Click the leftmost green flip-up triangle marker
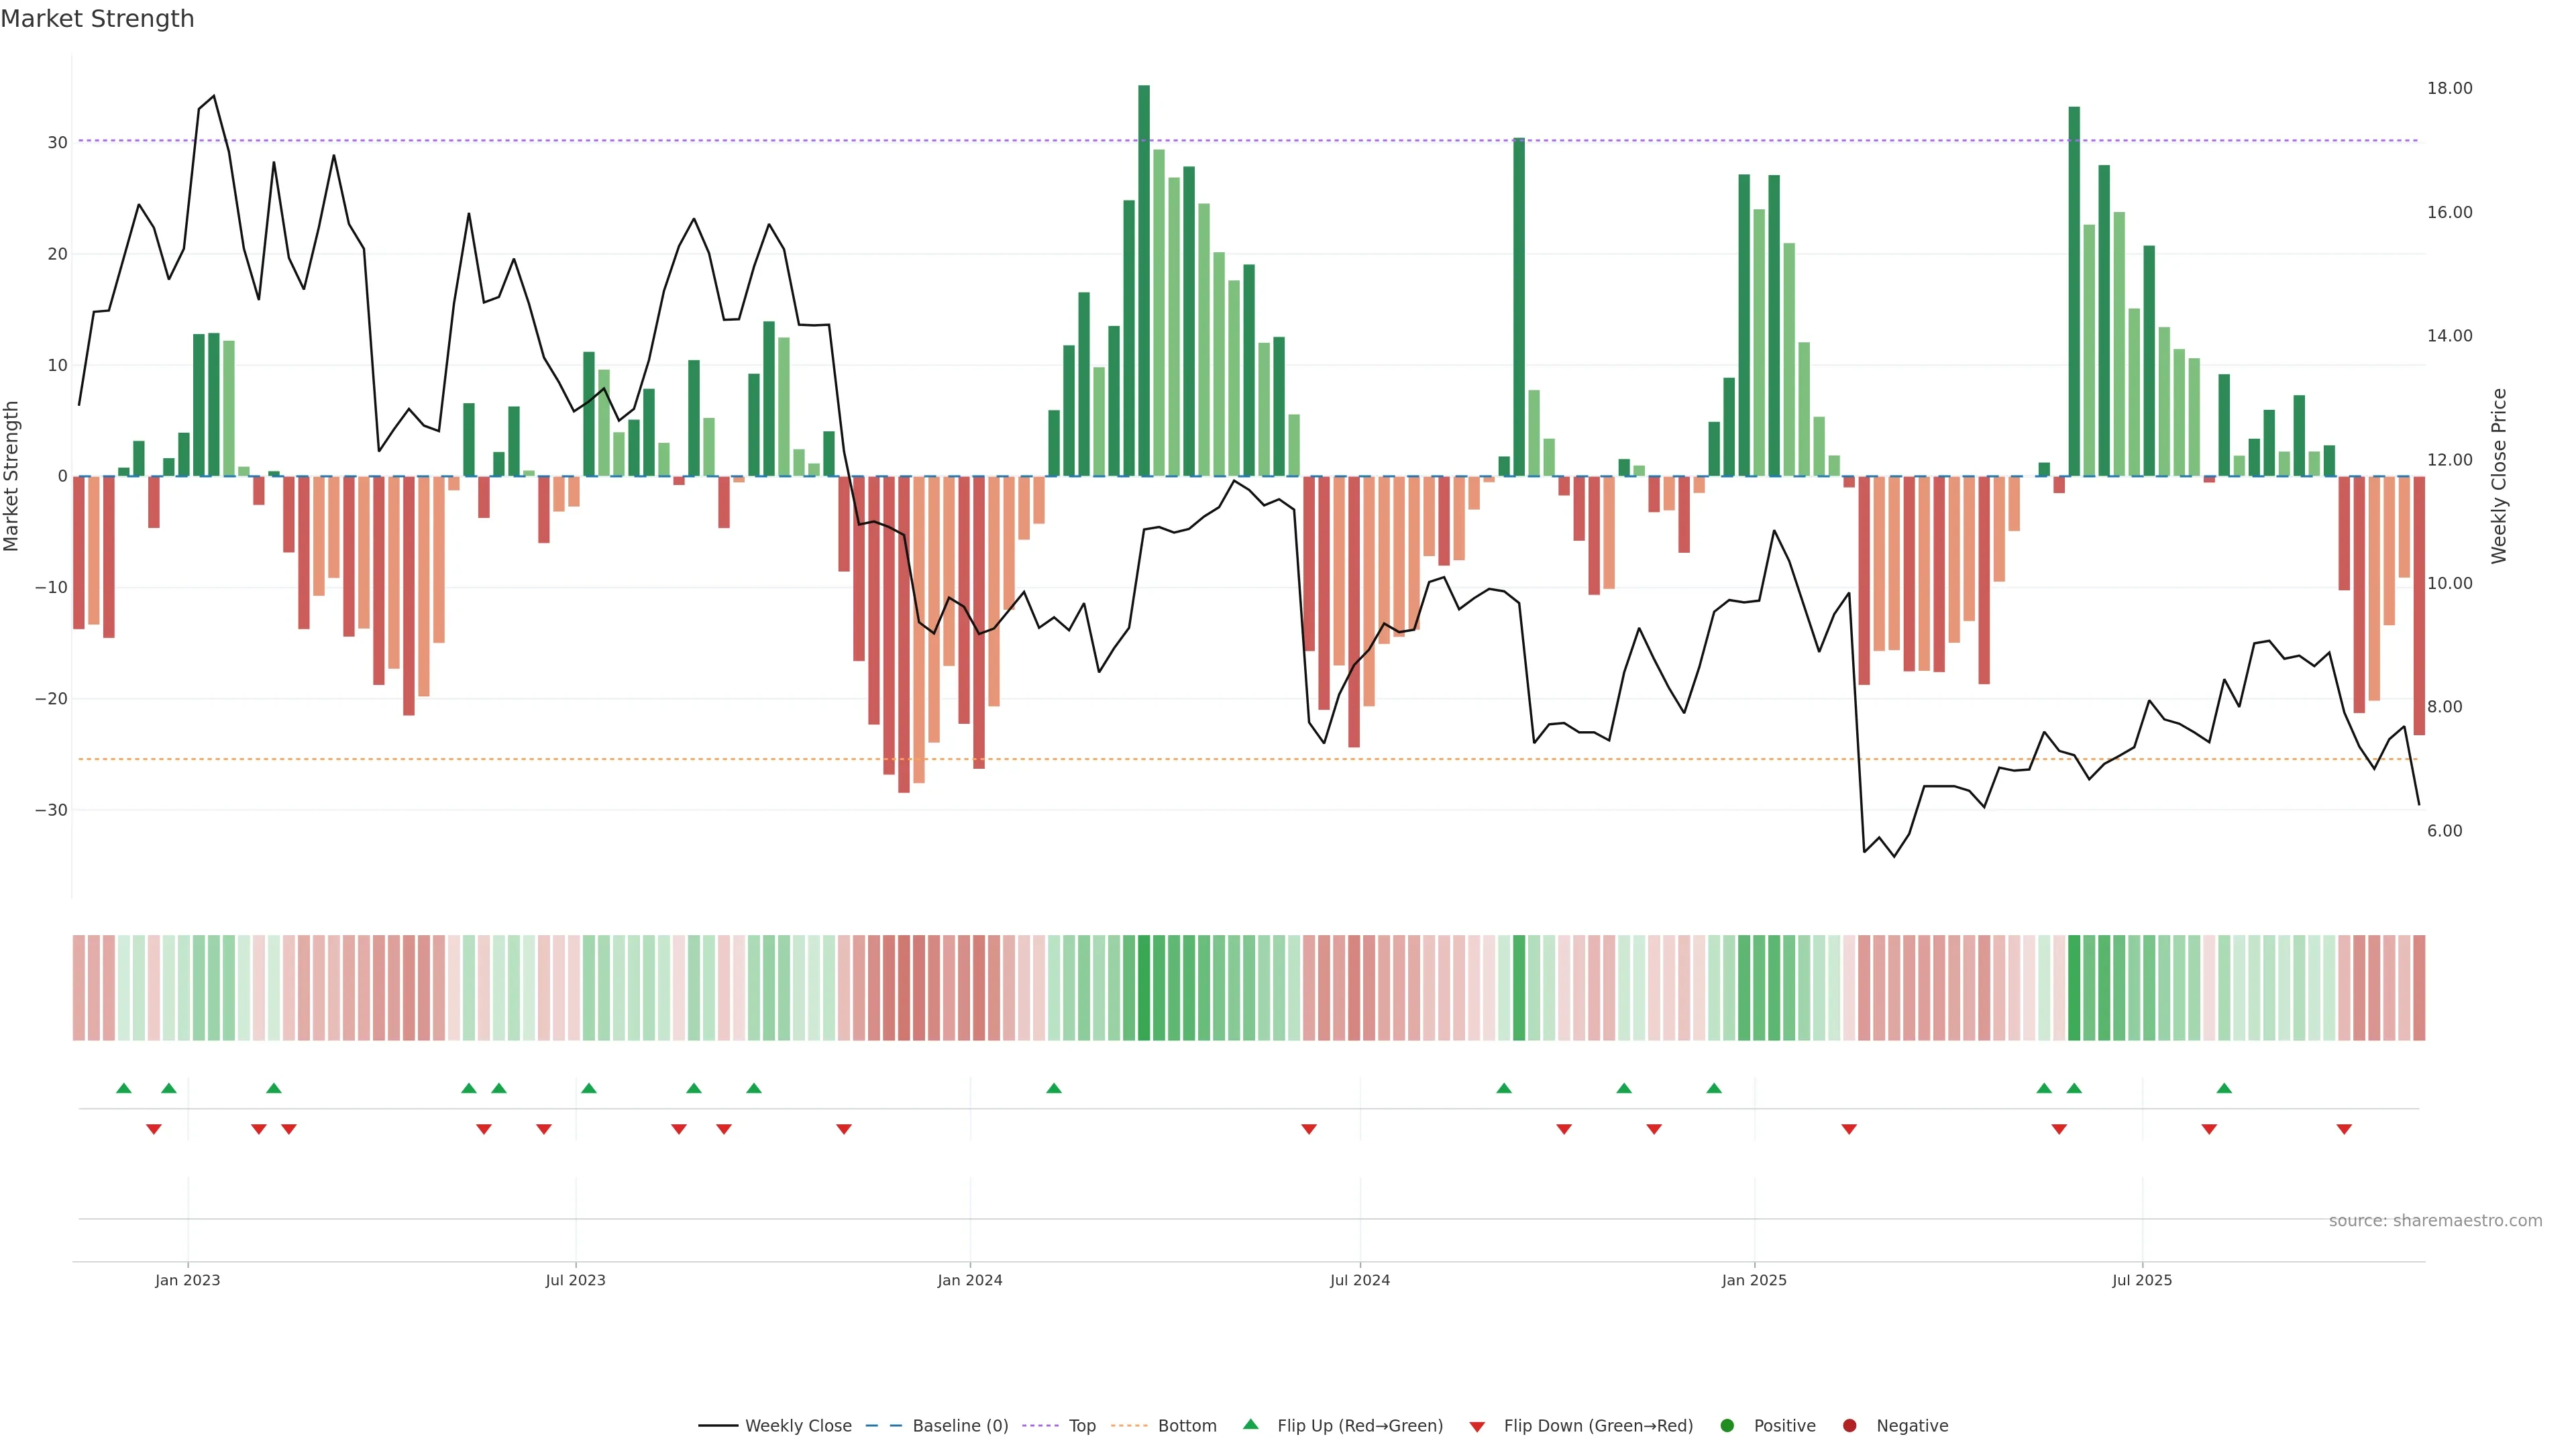The height and width of the screenshot is (1449, 2576). (124, 1088)
